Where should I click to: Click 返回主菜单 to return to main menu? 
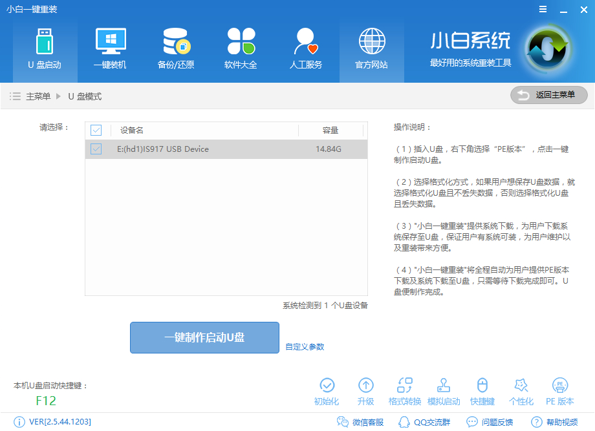coord(548,95)
